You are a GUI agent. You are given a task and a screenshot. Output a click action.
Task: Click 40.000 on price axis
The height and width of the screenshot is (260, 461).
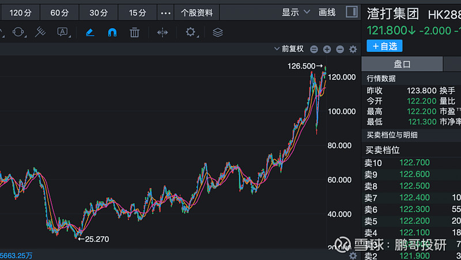coord(339,214)
